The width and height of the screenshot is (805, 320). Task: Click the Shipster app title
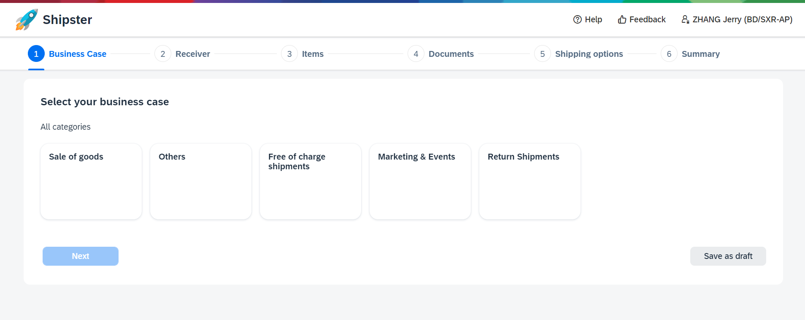(68, 20)
